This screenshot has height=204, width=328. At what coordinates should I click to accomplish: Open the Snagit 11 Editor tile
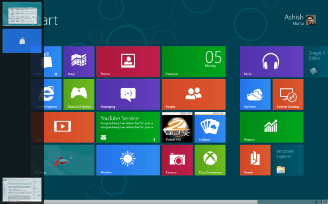click(x=317, y=62)
